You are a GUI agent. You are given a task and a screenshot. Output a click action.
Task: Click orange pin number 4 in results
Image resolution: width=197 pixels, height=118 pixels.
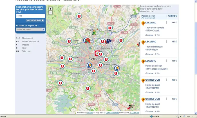coord(143,81)
